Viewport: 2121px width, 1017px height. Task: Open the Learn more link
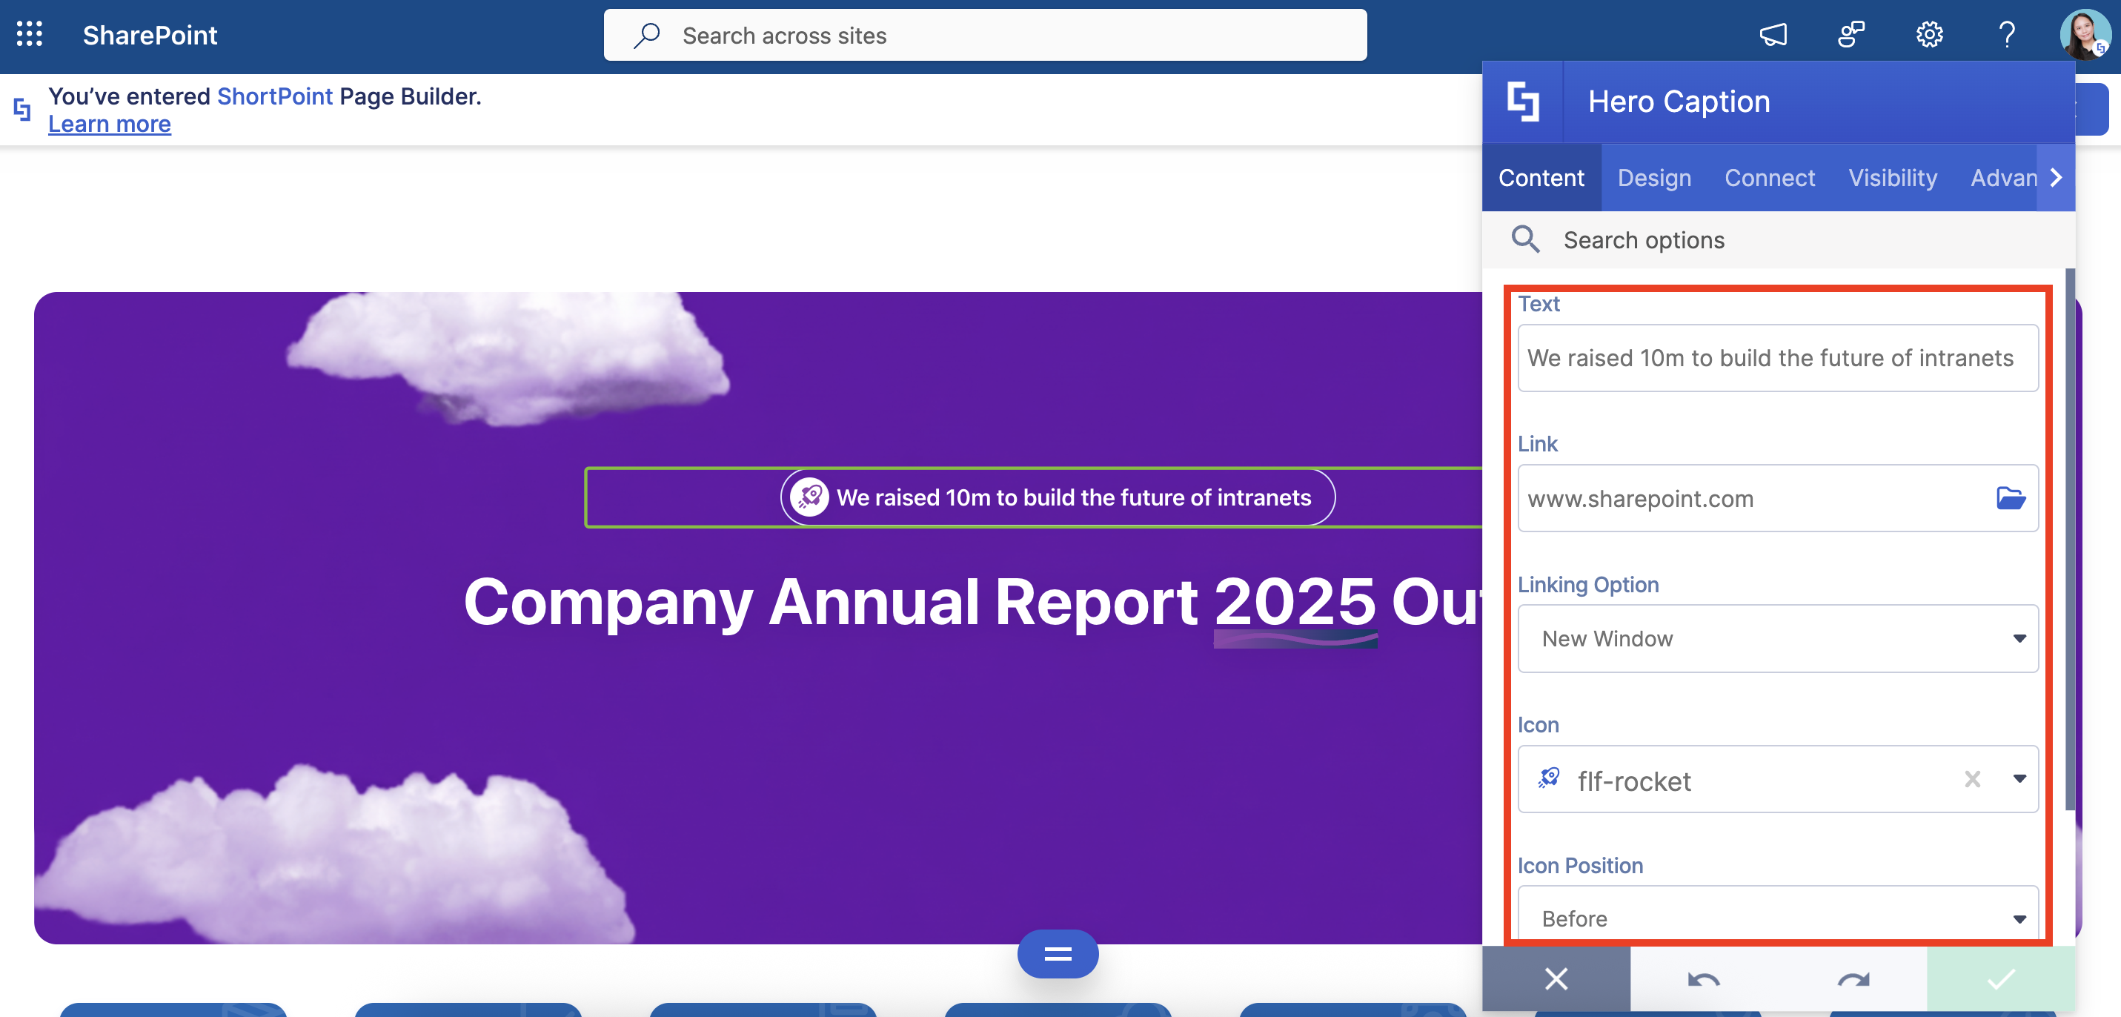tap(110, 125)
